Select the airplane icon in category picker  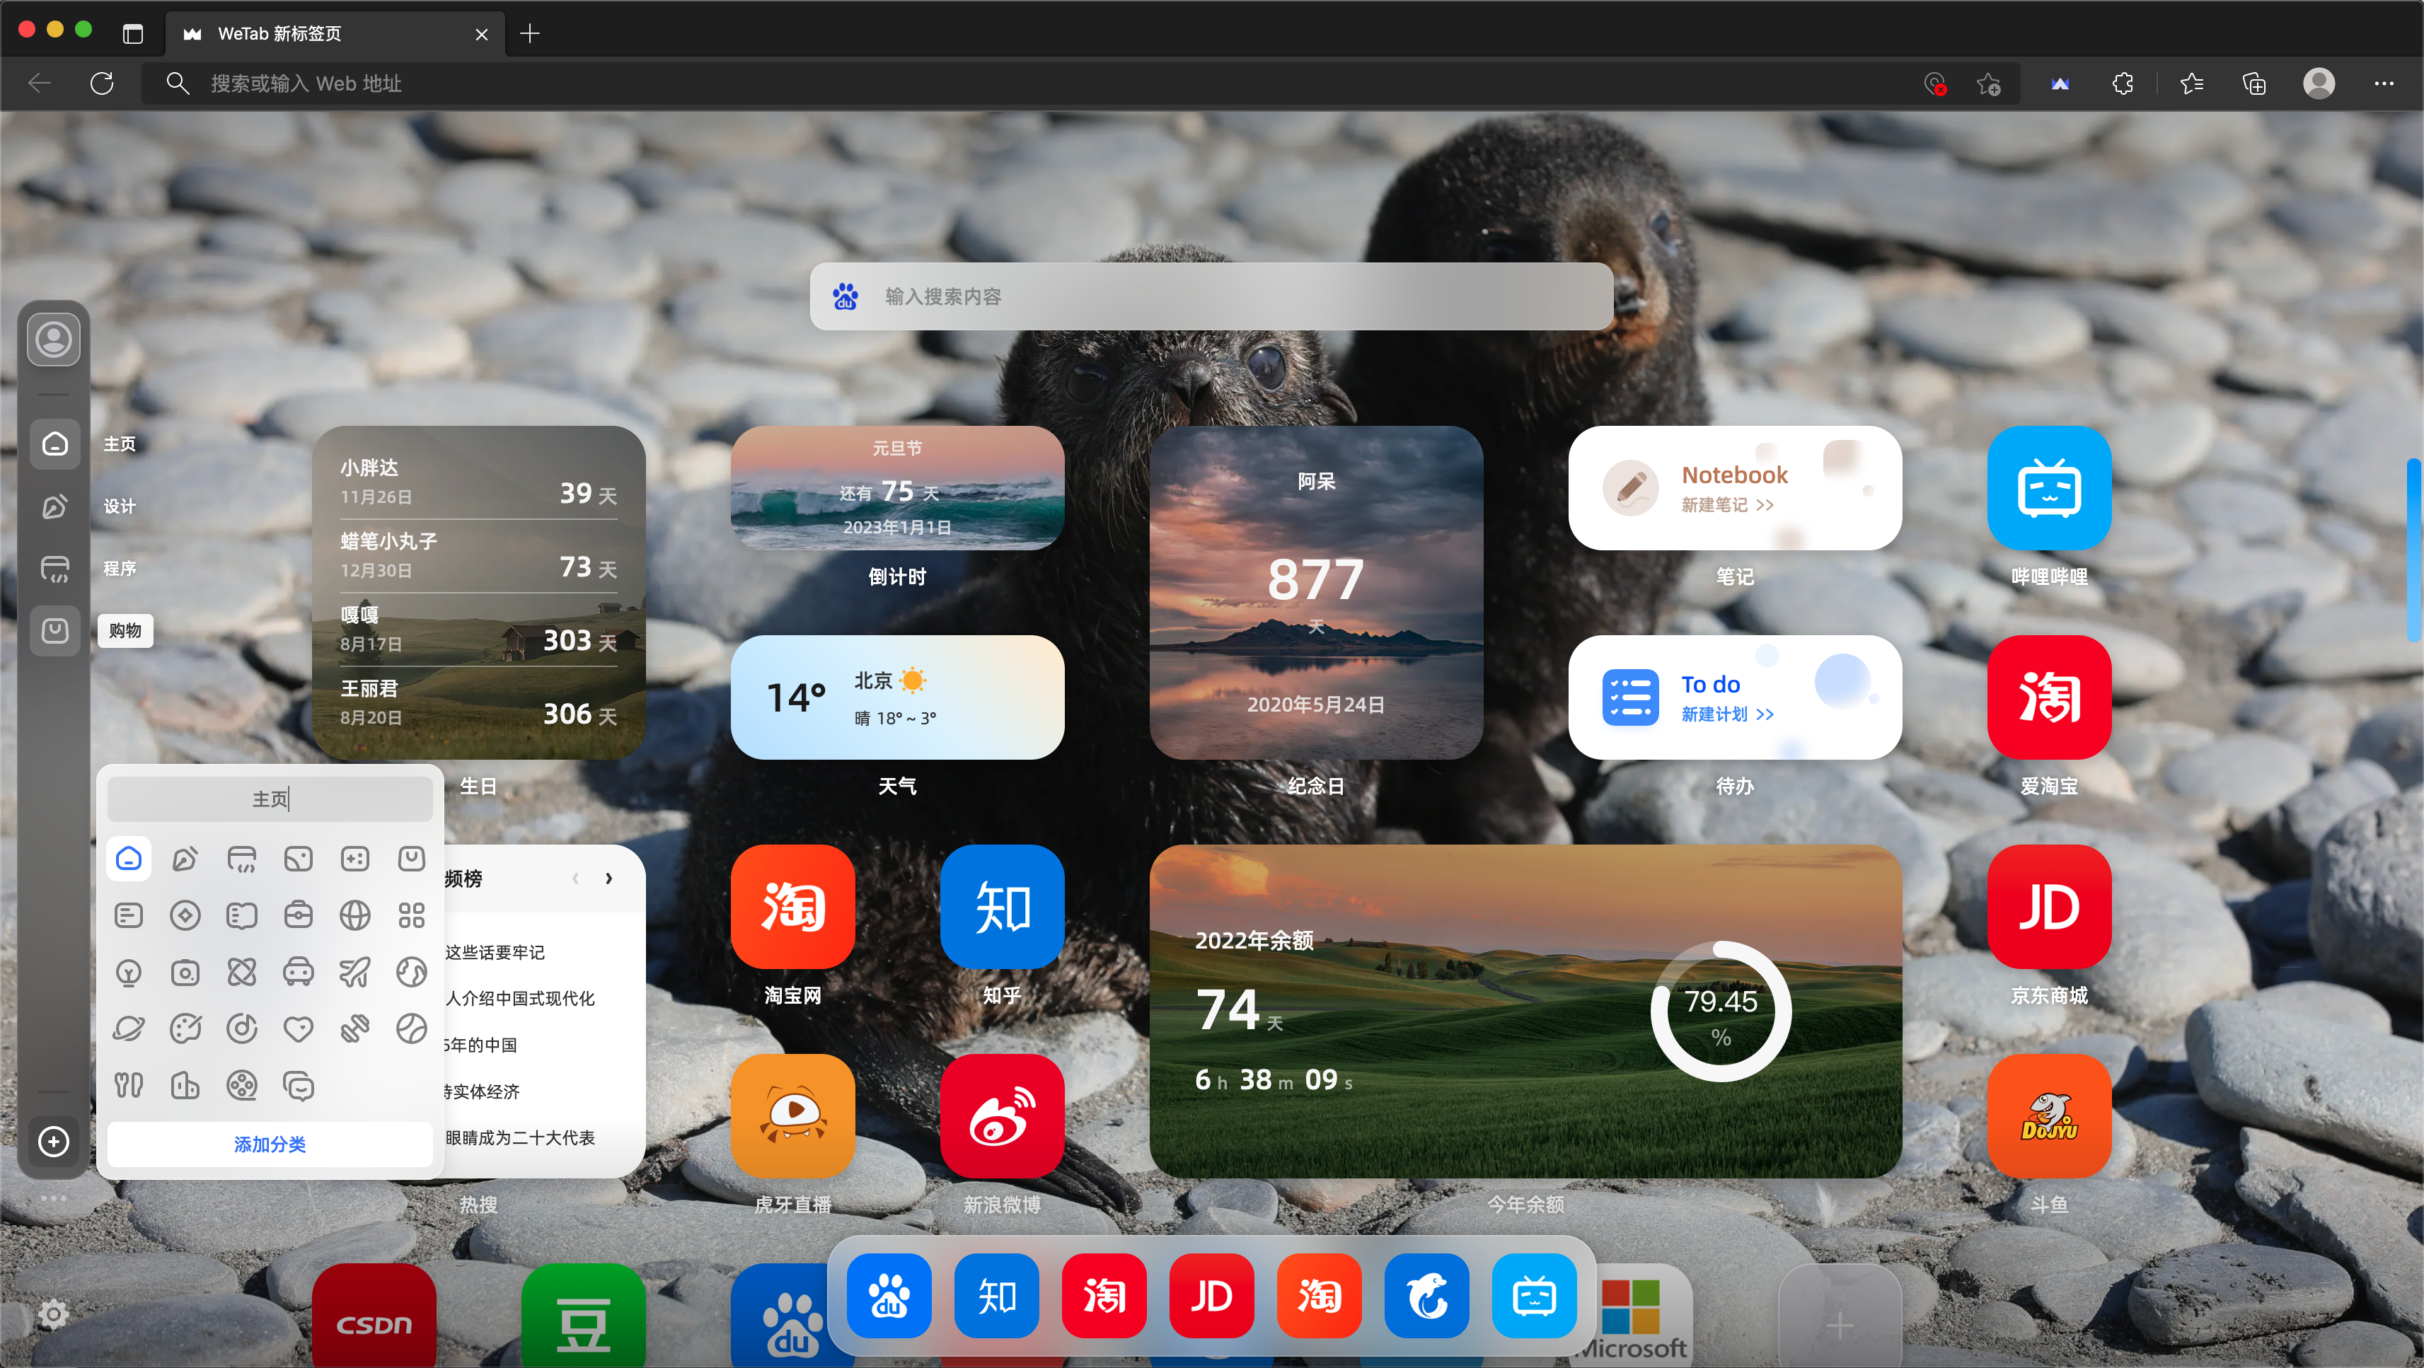click(x=354, y=972)
